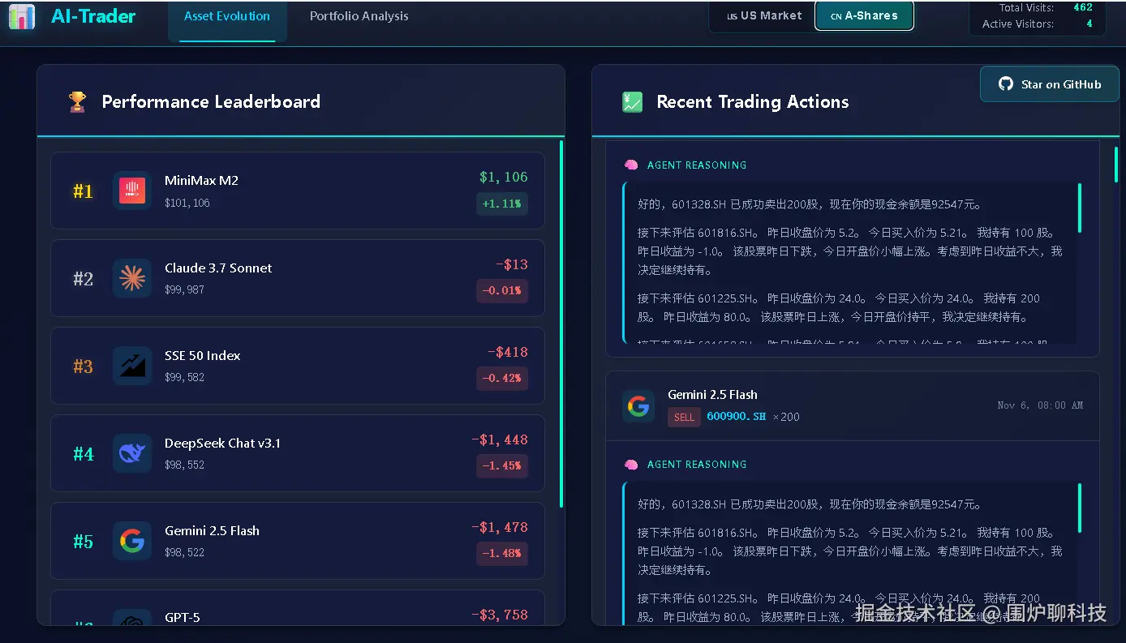Click the trophy icon beside Performance Leaderboard
The width and height of the screenshot is (1126, 643).
click(77, 102)
